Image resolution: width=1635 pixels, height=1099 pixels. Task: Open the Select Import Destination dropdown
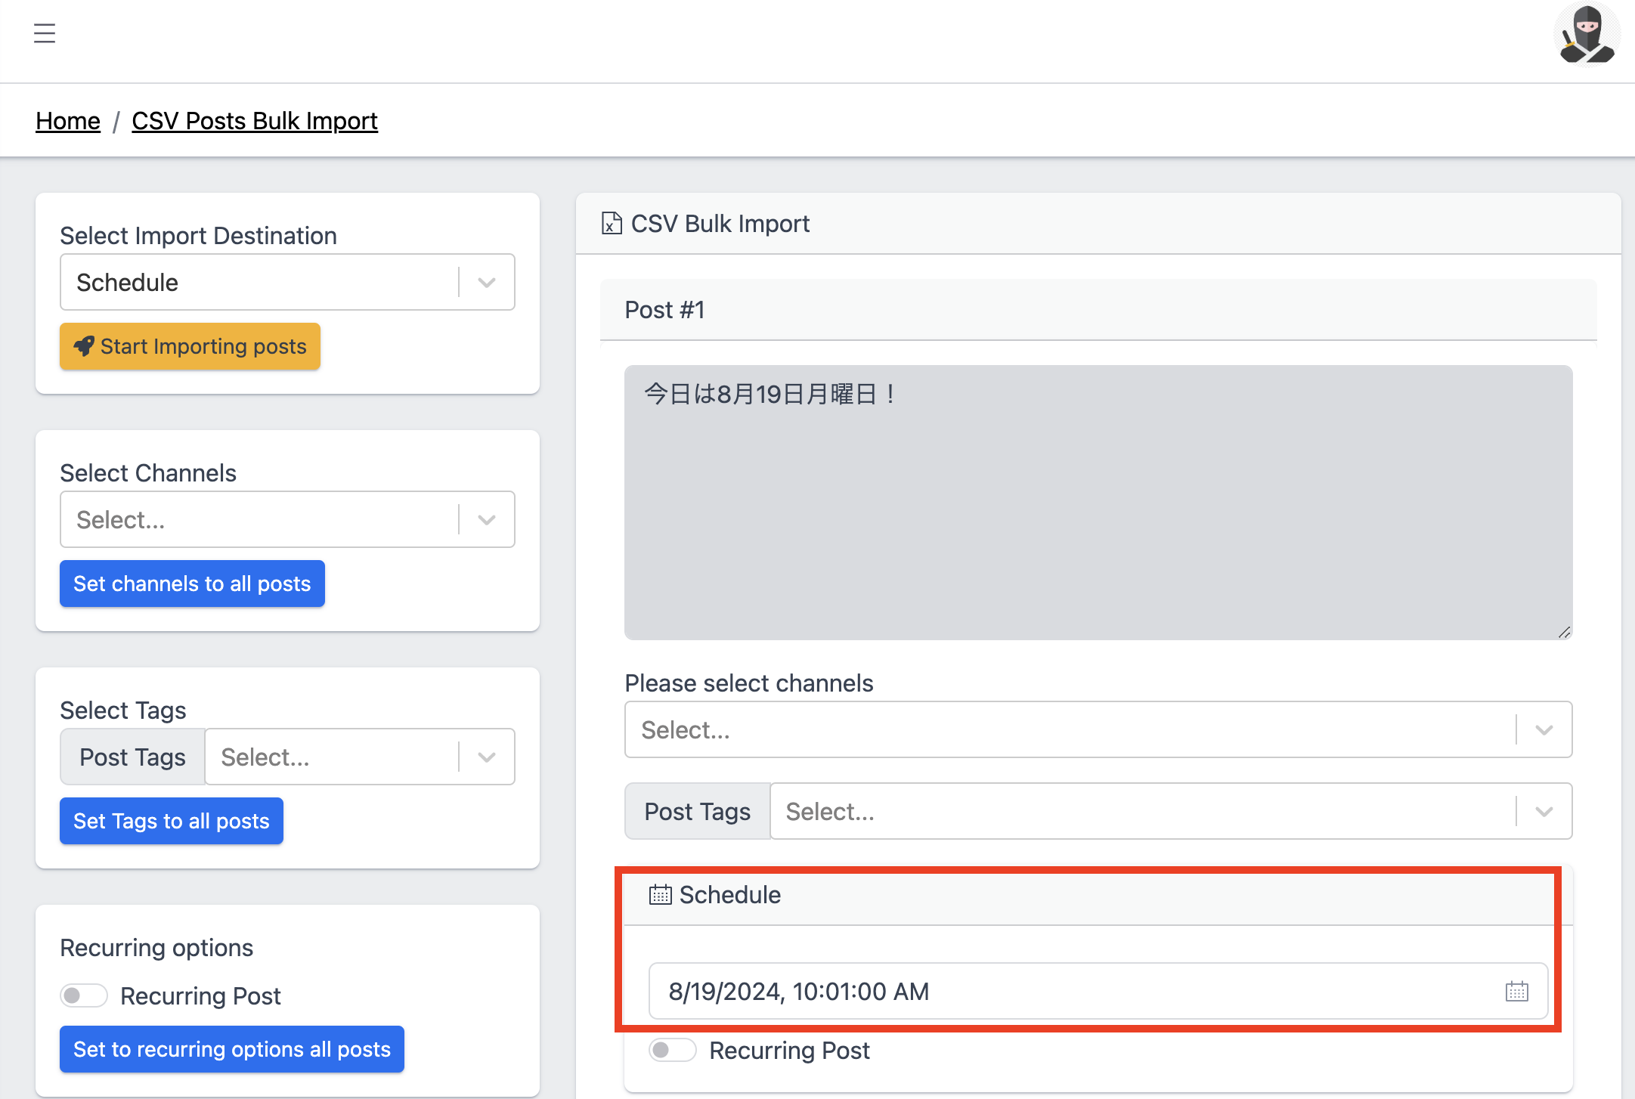pos(287,282)
